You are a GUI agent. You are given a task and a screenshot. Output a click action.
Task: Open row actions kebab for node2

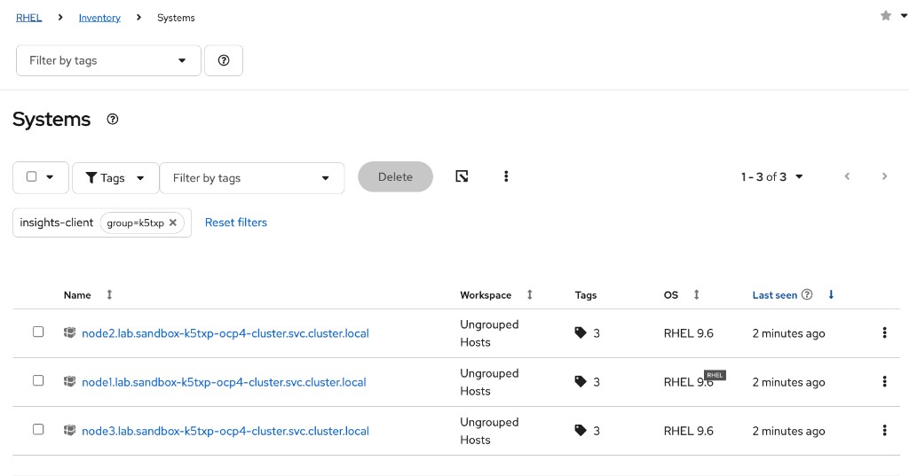[884, 332]
